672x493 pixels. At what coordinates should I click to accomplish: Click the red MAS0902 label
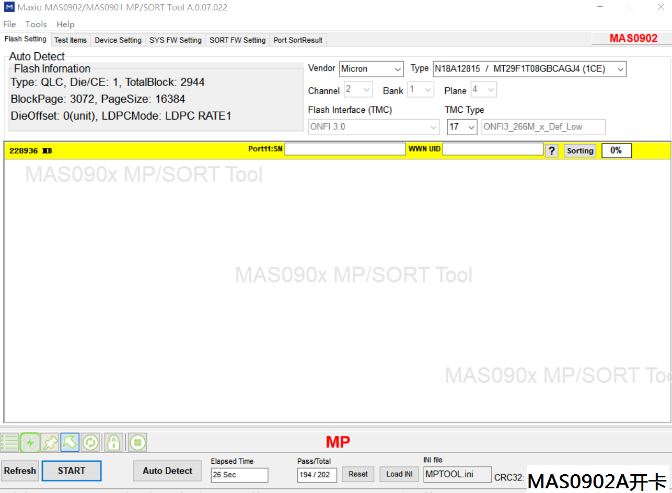click(633, 38)
